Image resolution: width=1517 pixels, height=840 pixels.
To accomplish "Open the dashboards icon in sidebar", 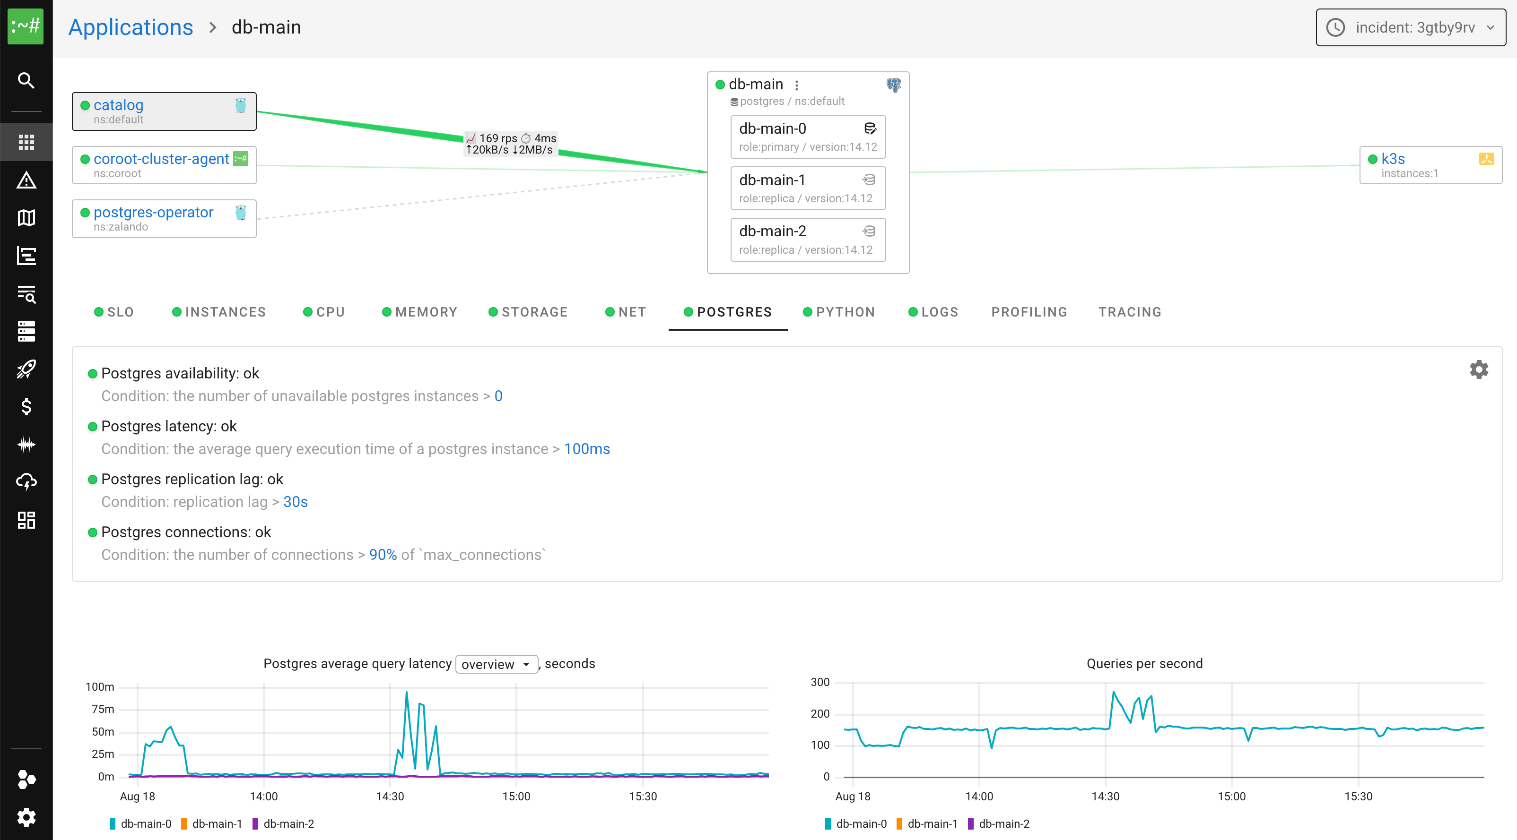I will (26, 520).
